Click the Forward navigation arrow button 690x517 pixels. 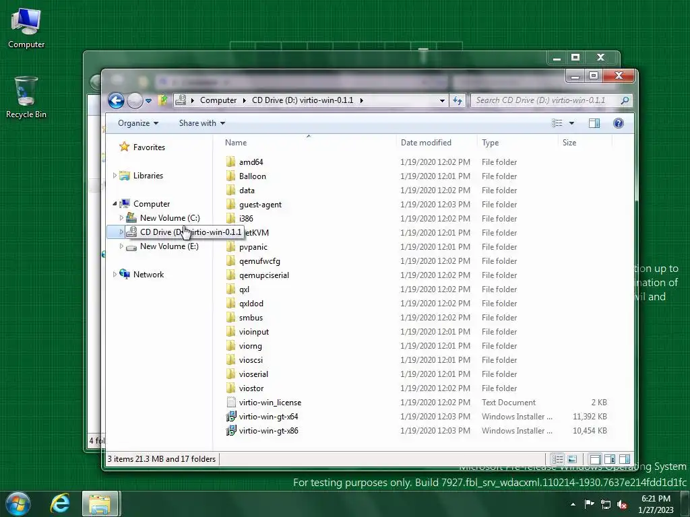pos(135,101)
